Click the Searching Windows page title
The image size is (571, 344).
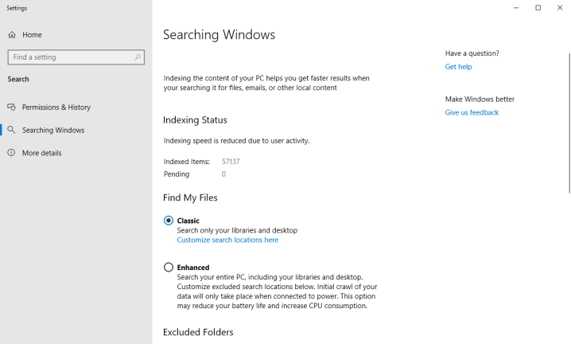(219, 35)
